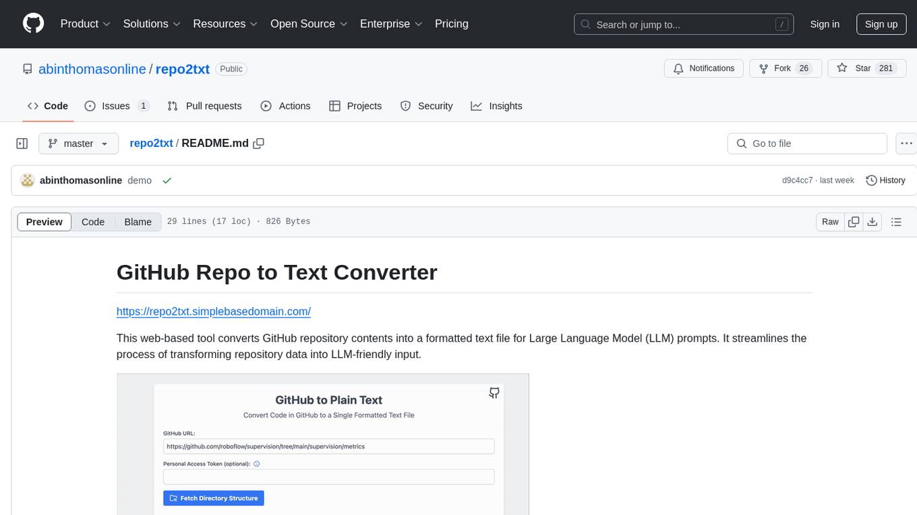Click the Sign in link
The width and height of the screenshot is (917, 515).
coord(825,24)
